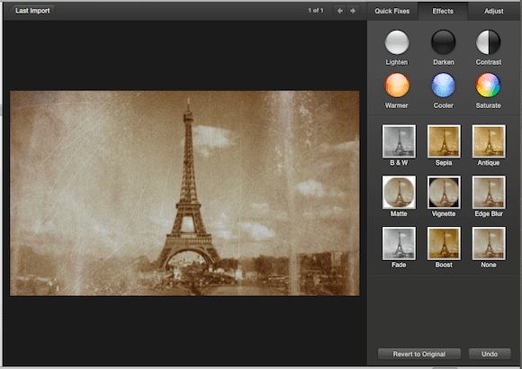
Task: Click the Revert to Original button
Action: pyautogui.click(x=419, y=354)
